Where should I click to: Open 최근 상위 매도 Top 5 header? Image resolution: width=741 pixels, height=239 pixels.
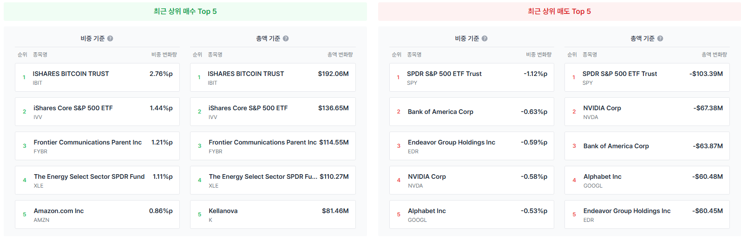[x=559, y=12]
